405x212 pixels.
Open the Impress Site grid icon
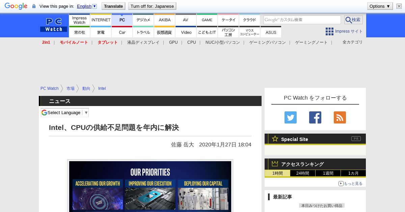point(329,31)
